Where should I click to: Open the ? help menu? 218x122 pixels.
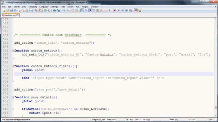point(101,7)
